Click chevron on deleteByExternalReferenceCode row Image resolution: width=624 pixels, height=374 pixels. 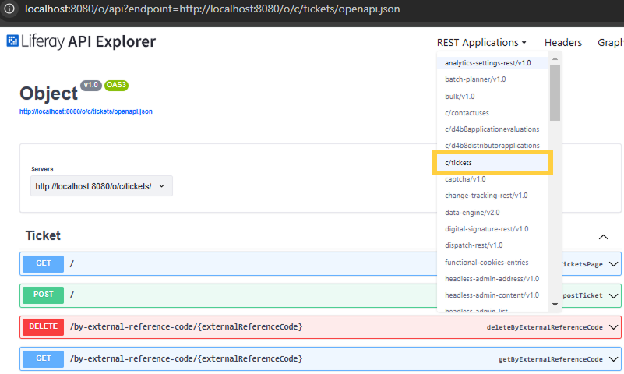pyautogui.click(x=613, y=327)
